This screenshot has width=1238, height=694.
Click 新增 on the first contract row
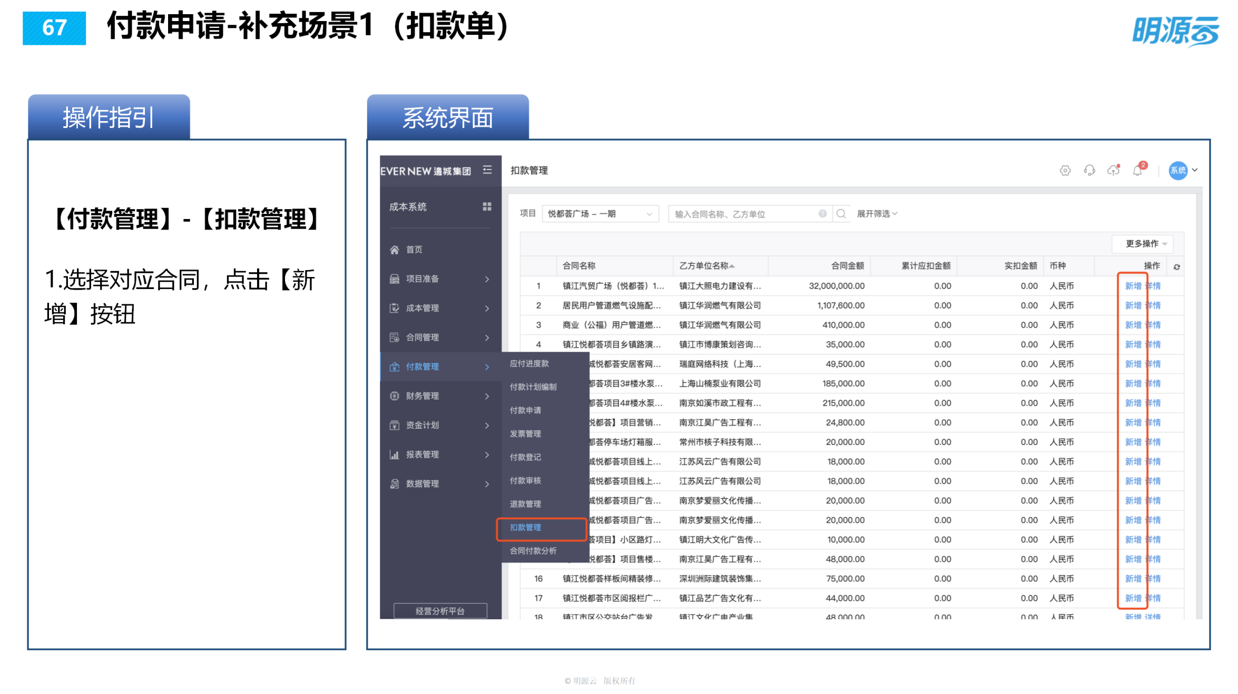click(x=1133, y=286)
